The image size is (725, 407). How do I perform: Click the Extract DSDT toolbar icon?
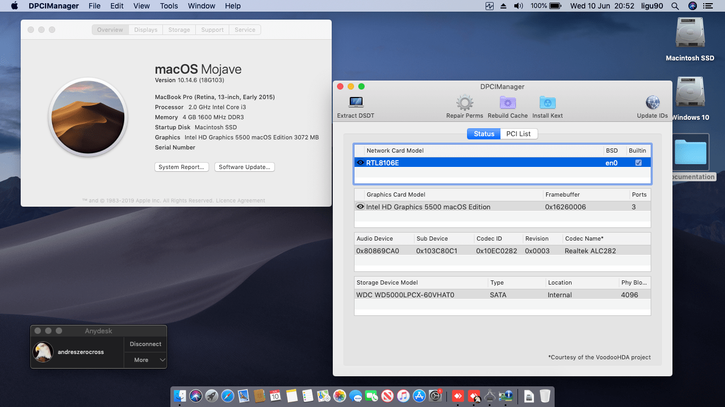(355, 102)
